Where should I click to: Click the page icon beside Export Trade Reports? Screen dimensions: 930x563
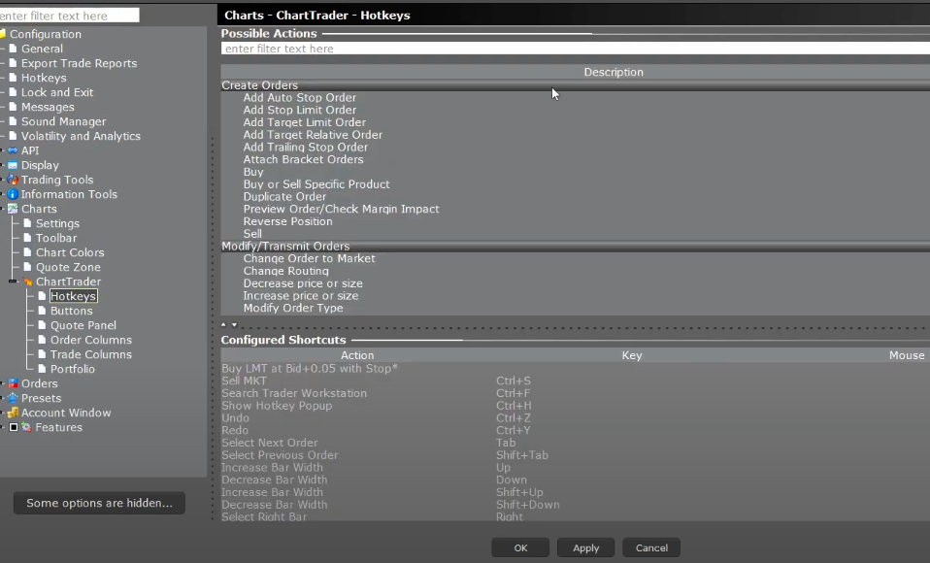13,63
